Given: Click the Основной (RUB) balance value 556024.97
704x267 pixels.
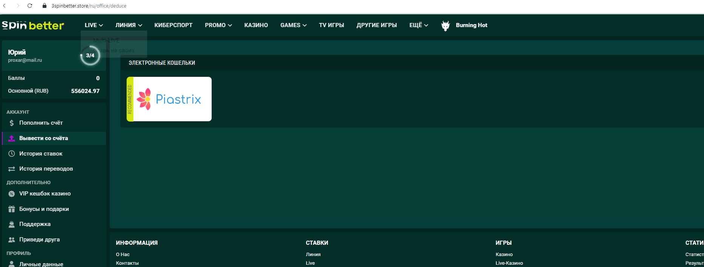Looking at the screenshot, I should click(85, 91).
